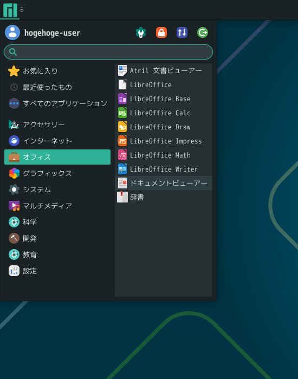Image resolution: width=298 pixels, height=379 pixels.
Task: Select オフィス category
Action: click(57, 157)
